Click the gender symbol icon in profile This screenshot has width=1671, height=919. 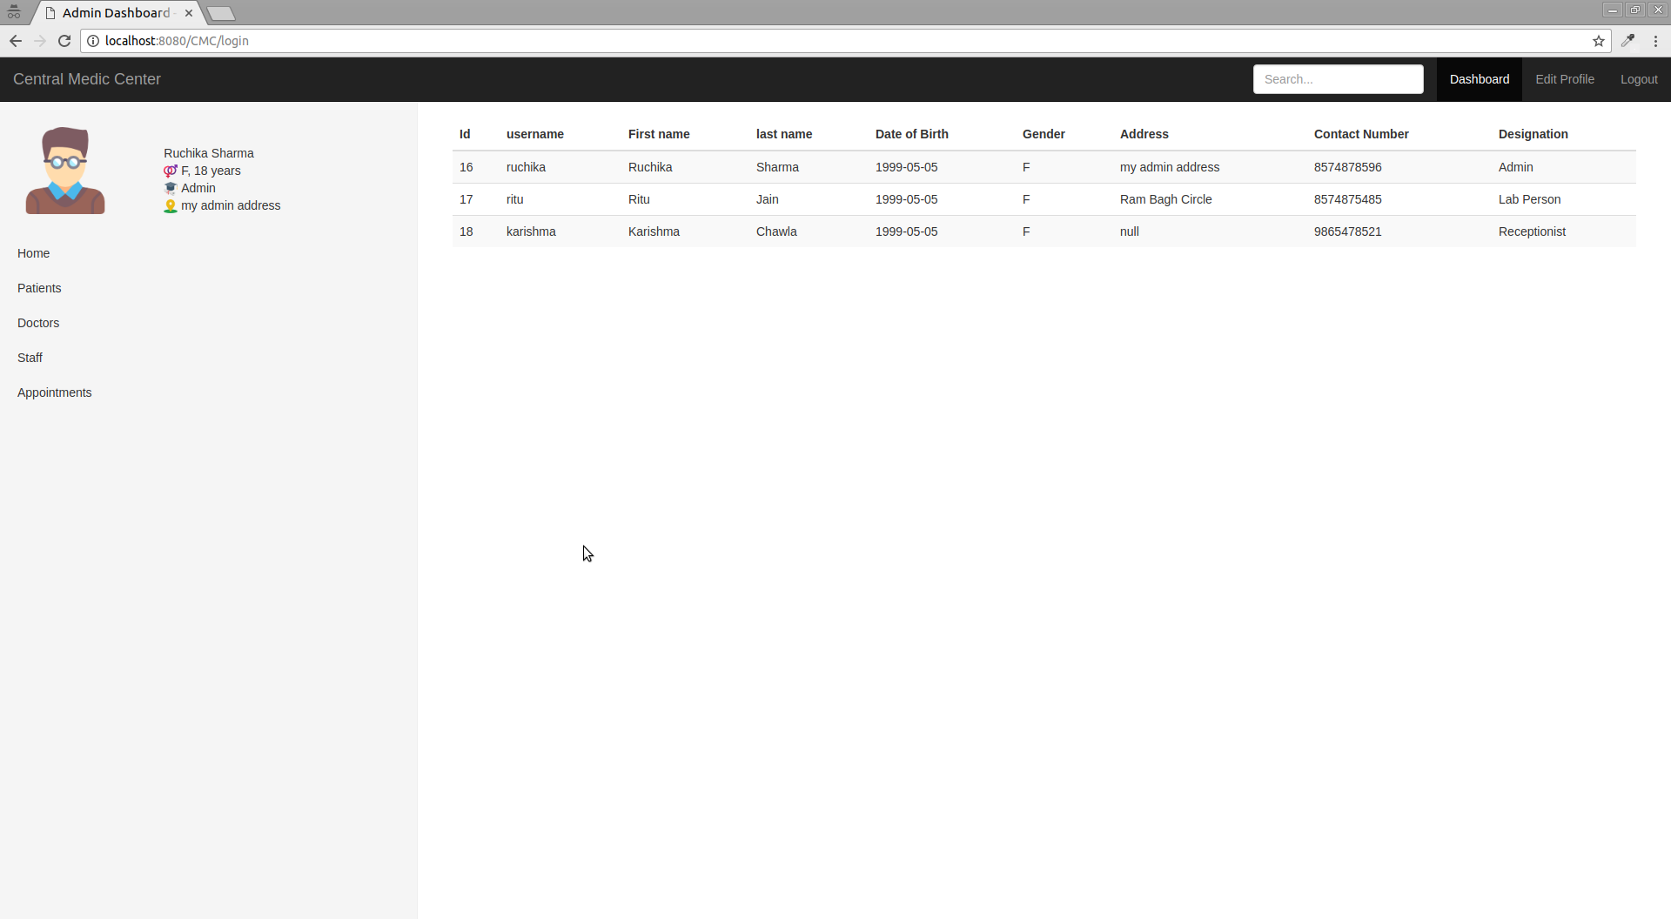tap(170, 171)
